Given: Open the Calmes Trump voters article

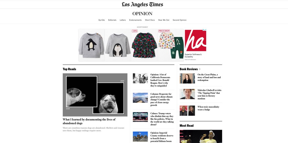Looking at the screenshot, I should [x=162, y=119].
